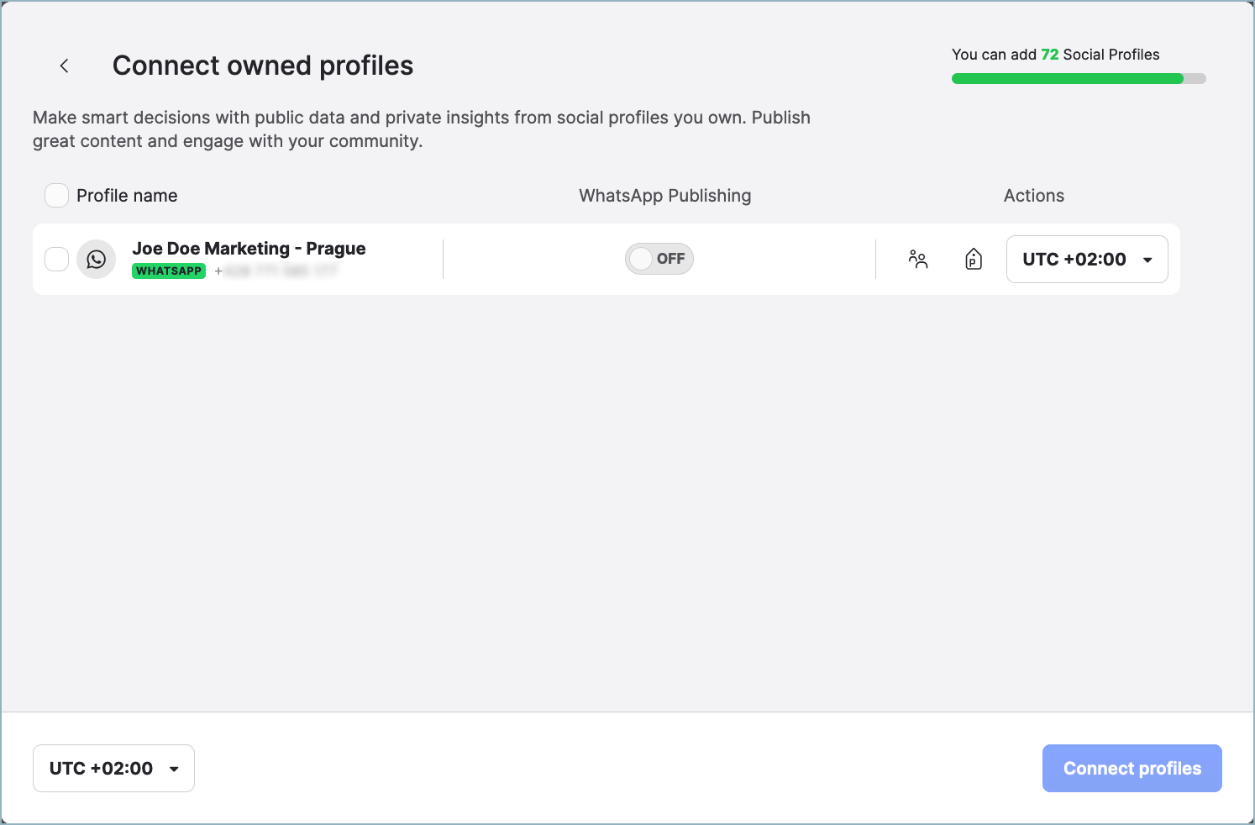Image resolution: width=1255 pixels, height=825 pixels.
Task: Click the green social profiles progress bar
Action: coord(1067,78)
